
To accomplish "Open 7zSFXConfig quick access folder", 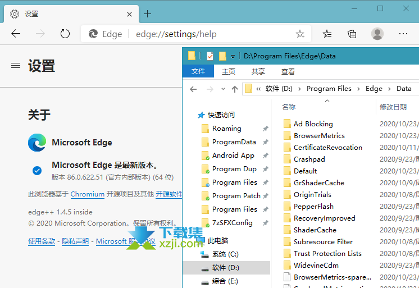I will coord(232,223).
